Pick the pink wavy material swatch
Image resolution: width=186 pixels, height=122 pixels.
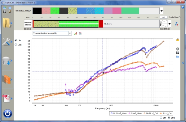click(x=46, y=11)
